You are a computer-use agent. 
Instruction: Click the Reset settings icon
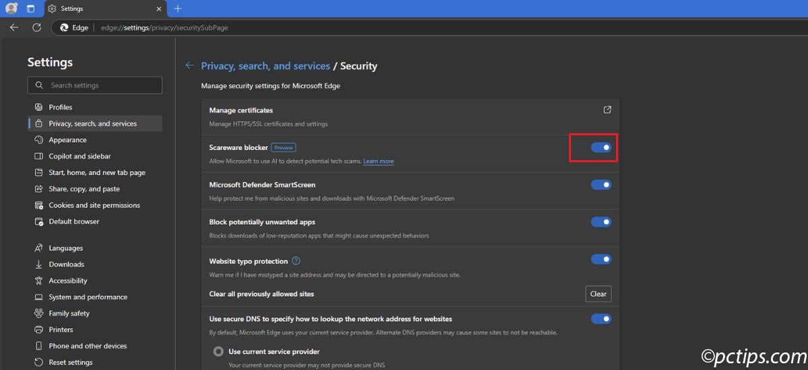pyautogui.click(x=38, y=362)
